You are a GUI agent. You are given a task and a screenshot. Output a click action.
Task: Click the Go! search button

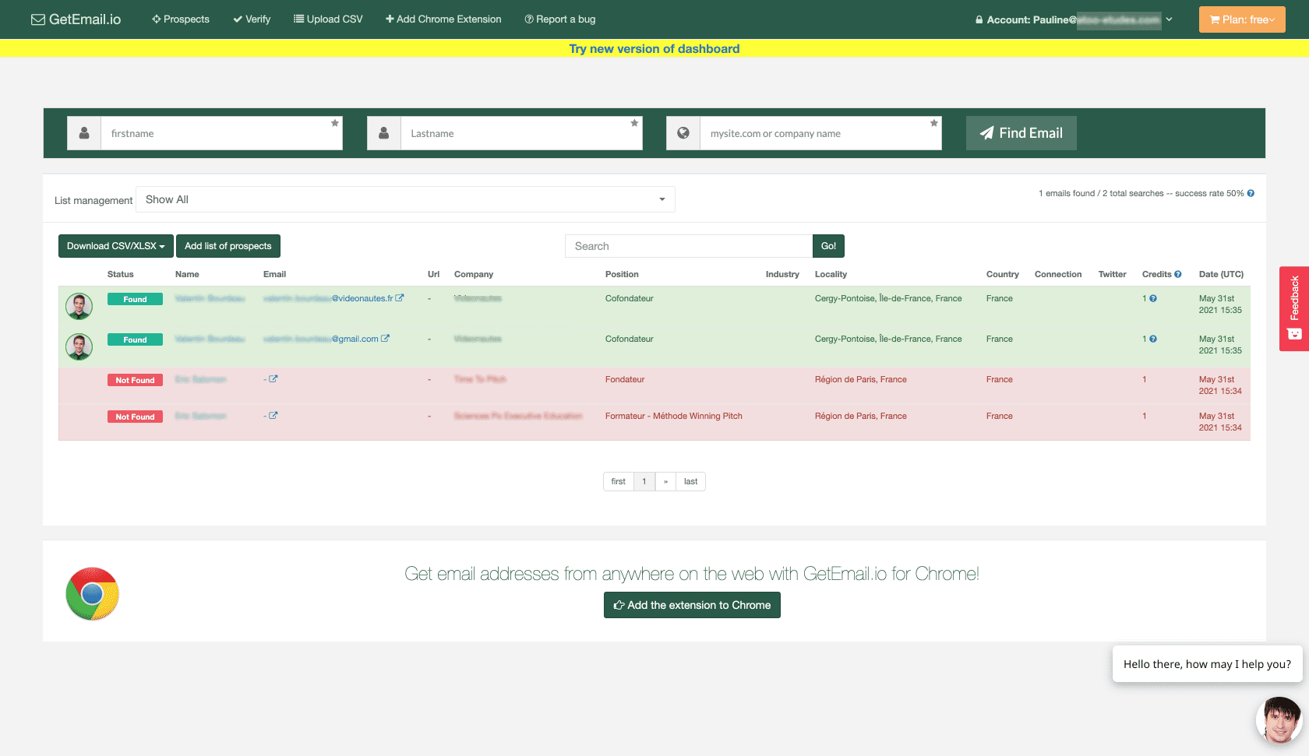coord(828,246)
